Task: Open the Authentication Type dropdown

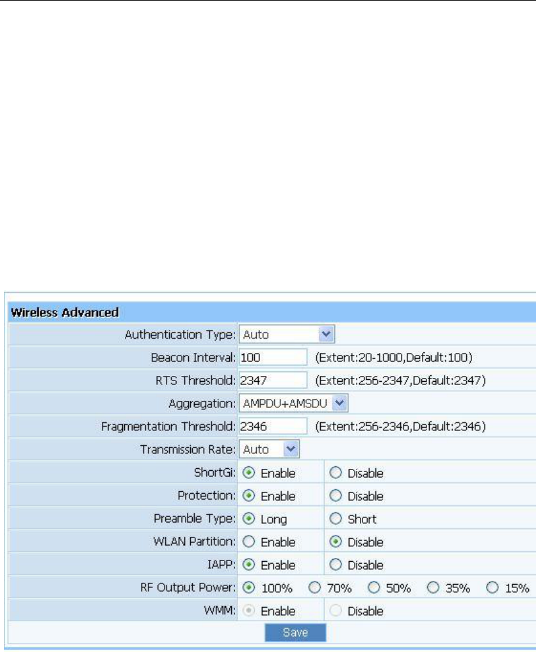Action: coord(287,334)
